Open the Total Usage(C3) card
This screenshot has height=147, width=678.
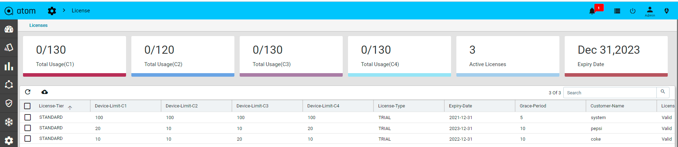pos(291,56)
